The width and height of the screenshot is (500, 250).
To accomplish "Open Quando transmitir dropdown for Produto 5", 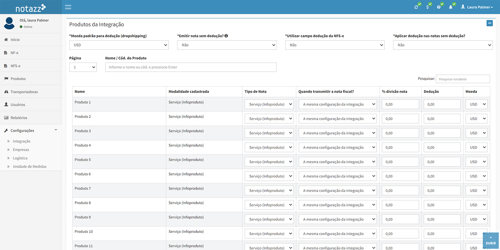I will tap(337, 162).
